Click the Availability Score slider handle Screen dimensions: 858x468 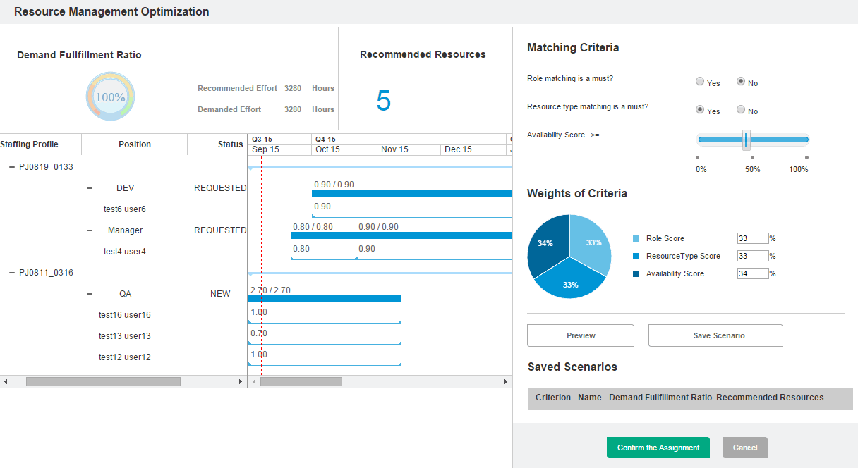746,140
